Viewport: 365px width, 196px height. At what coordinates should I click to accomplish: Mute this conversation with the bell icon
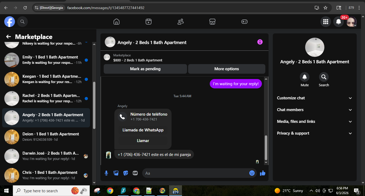[305, 77]
